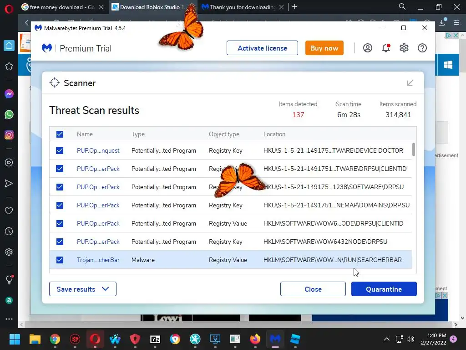The height and width of the screenshot is (350, 466).
Task: Open PUP.Op...nquest threat link
Action: 98,150
